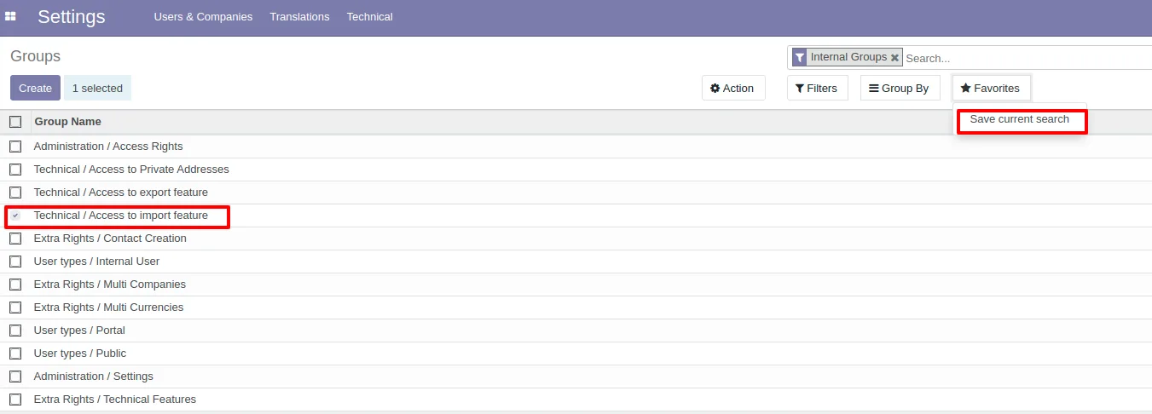Open Extra Rights / Multi Currencies group
Image resolution: width=1152 pixels, height=414 pixels.
click(108, 308)
